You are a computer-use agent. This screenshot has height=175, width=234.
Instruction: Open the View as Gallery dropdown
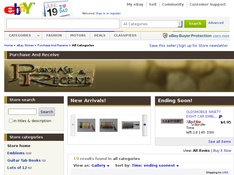point(100,165)
